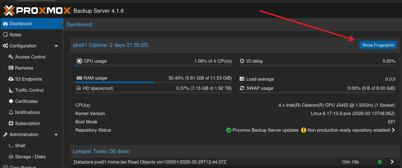
Task: Click the Certificates badge icon
Action: [11, 101]
